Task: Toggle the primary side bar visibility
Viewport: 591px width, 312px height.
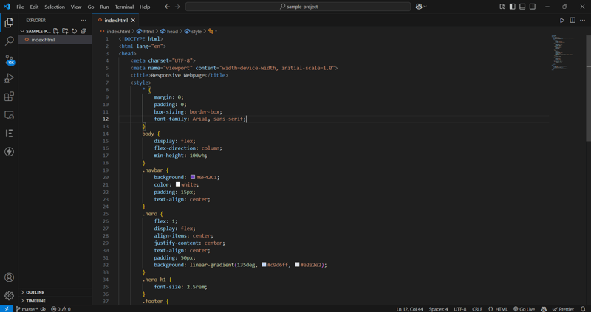Action: [x=512, y=7]
